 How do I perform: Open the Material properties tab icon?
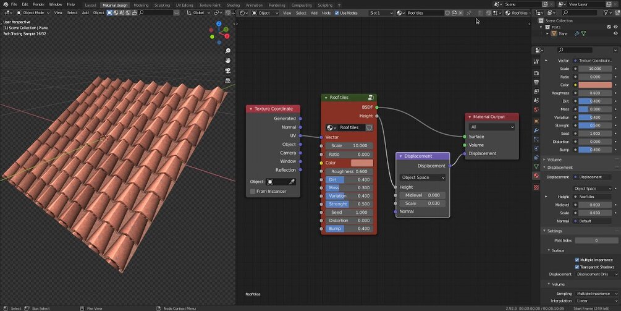click(x=536, y=176)
